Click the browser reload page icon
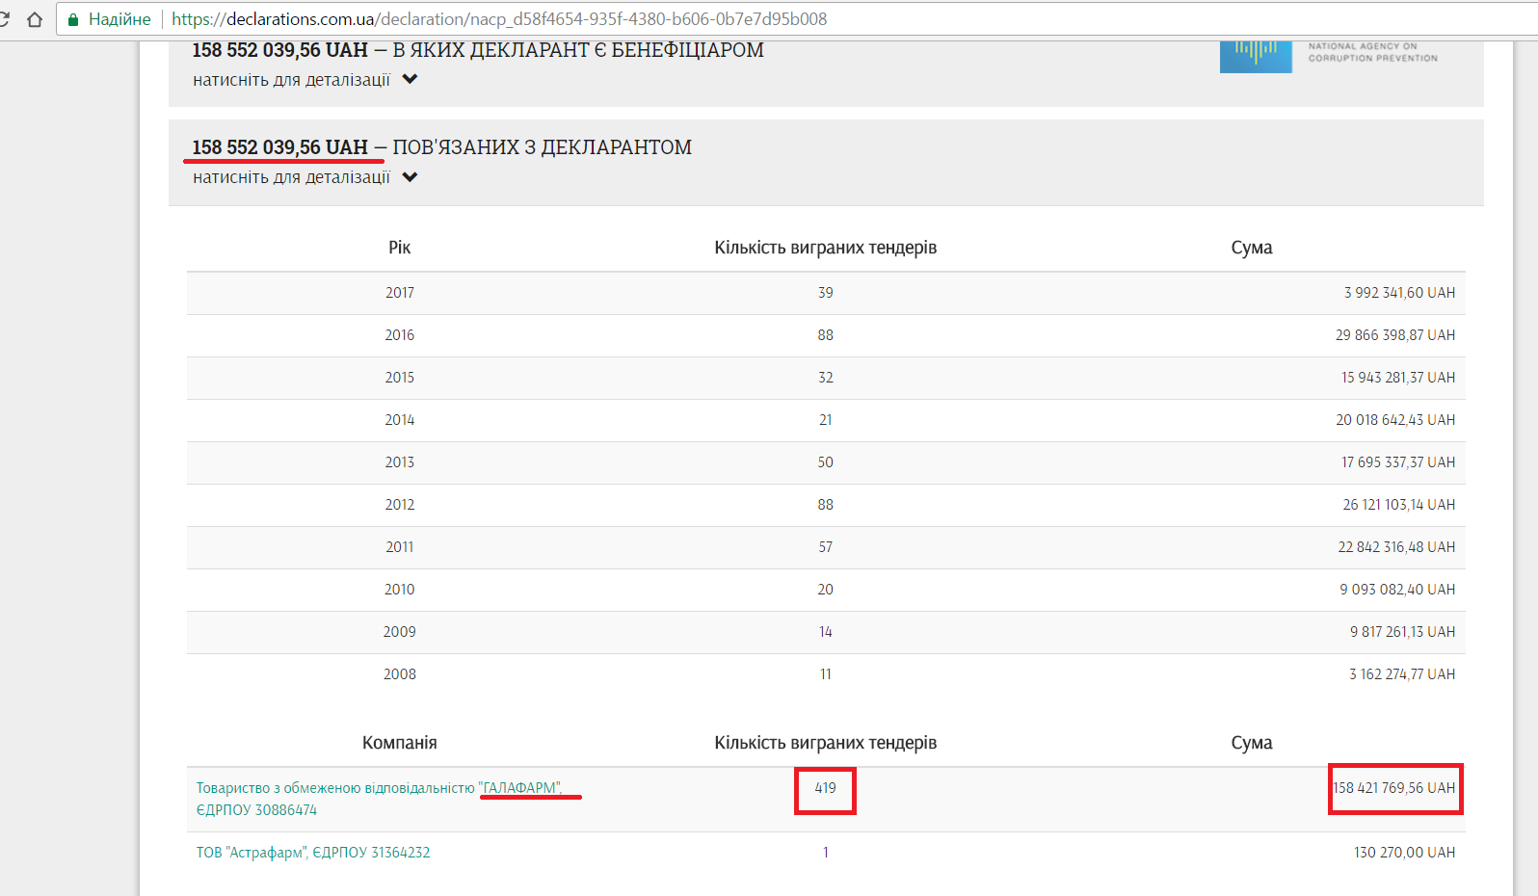Image resolution: width=1538 pixels, height=896 pixels. click(4, 19)
